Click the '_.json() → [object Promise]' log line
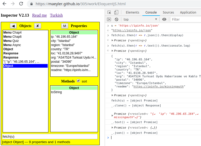201x146 pixels. click(134, 133)
